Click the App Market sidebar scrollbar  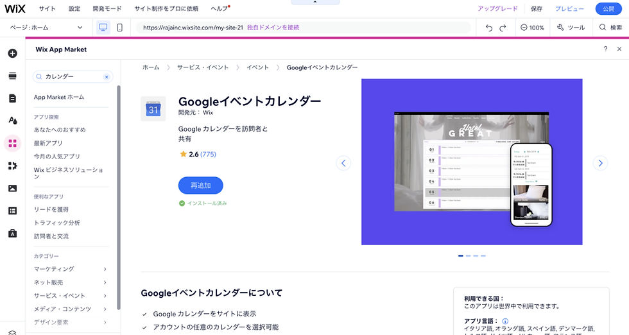[x=118, y=198]
